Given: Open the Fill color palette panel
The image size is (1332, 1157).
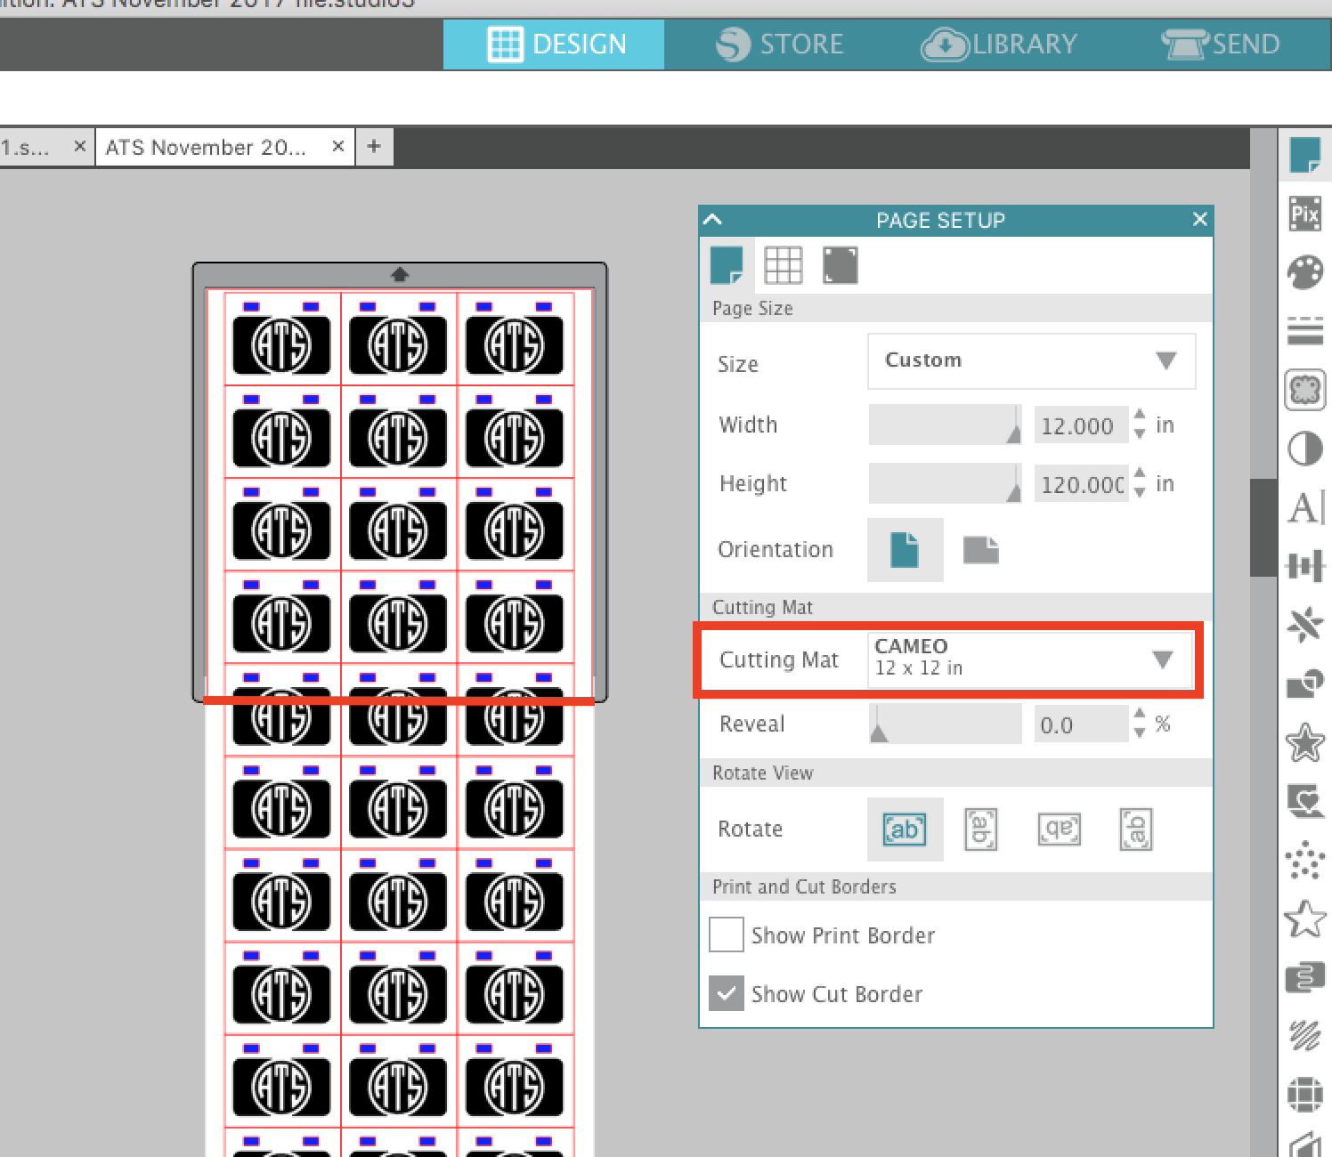Looking at the screenshot, I should coord(1305,271).
